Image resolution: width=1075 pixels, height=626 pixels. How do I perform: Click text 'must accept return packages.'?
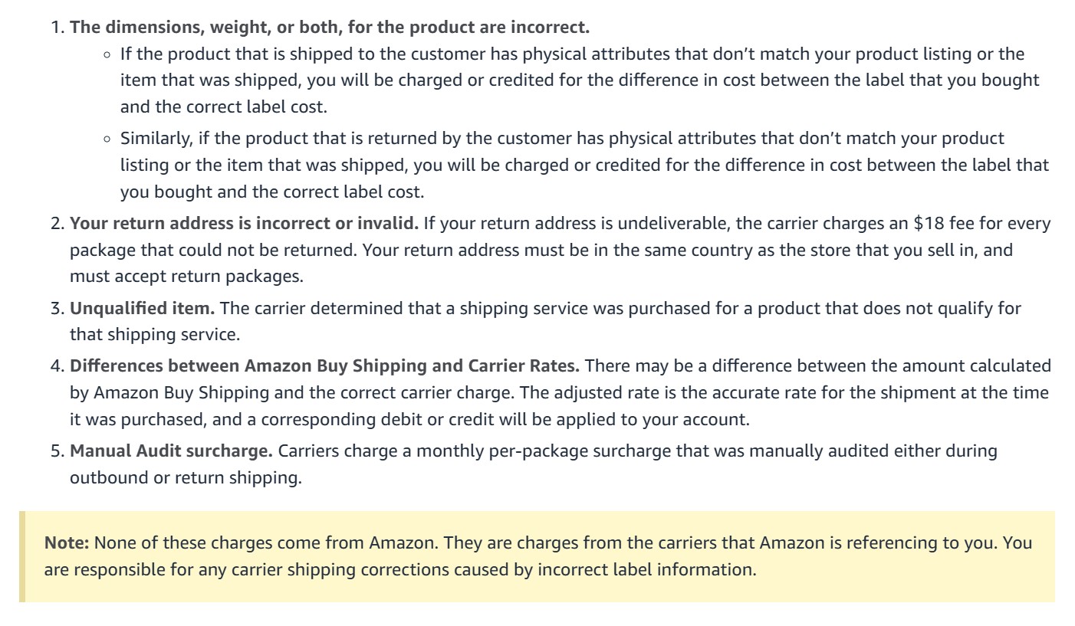[186, 276]
